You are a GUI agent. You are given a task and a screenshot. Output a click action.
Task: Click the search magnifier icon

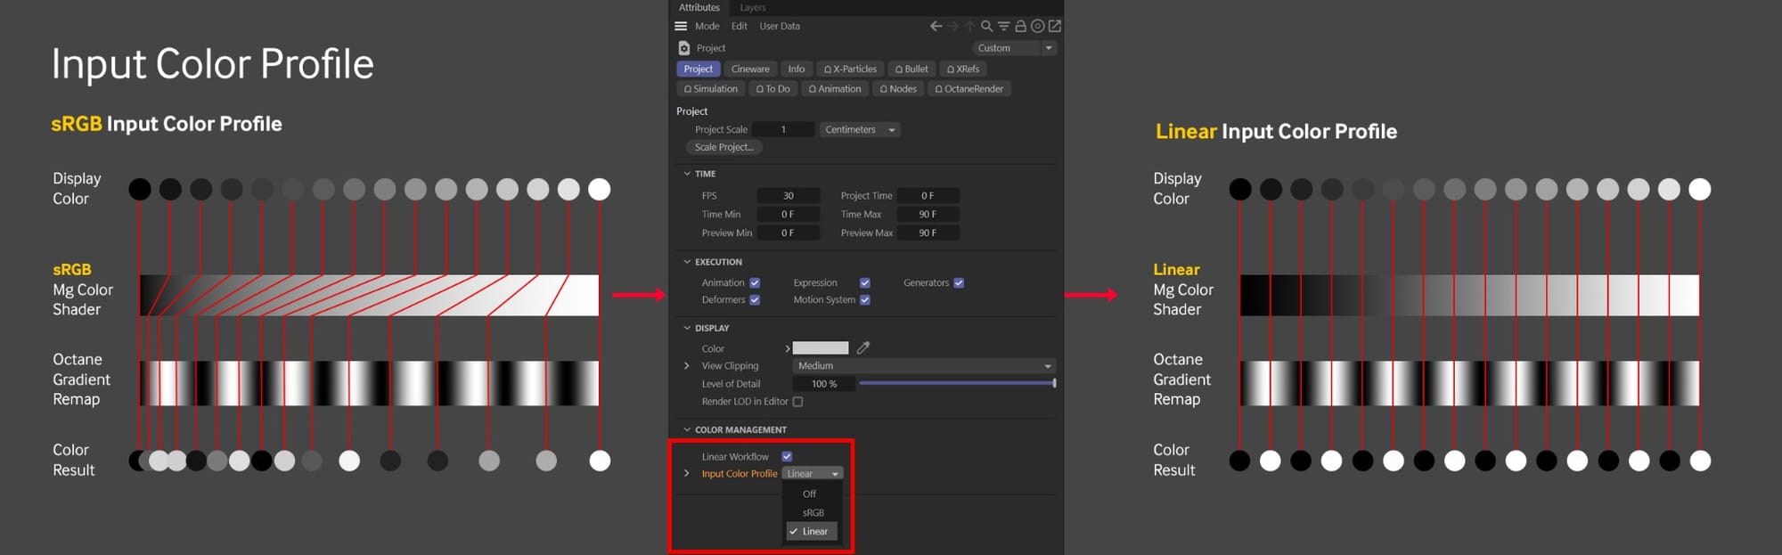click(x=986, y=26)
